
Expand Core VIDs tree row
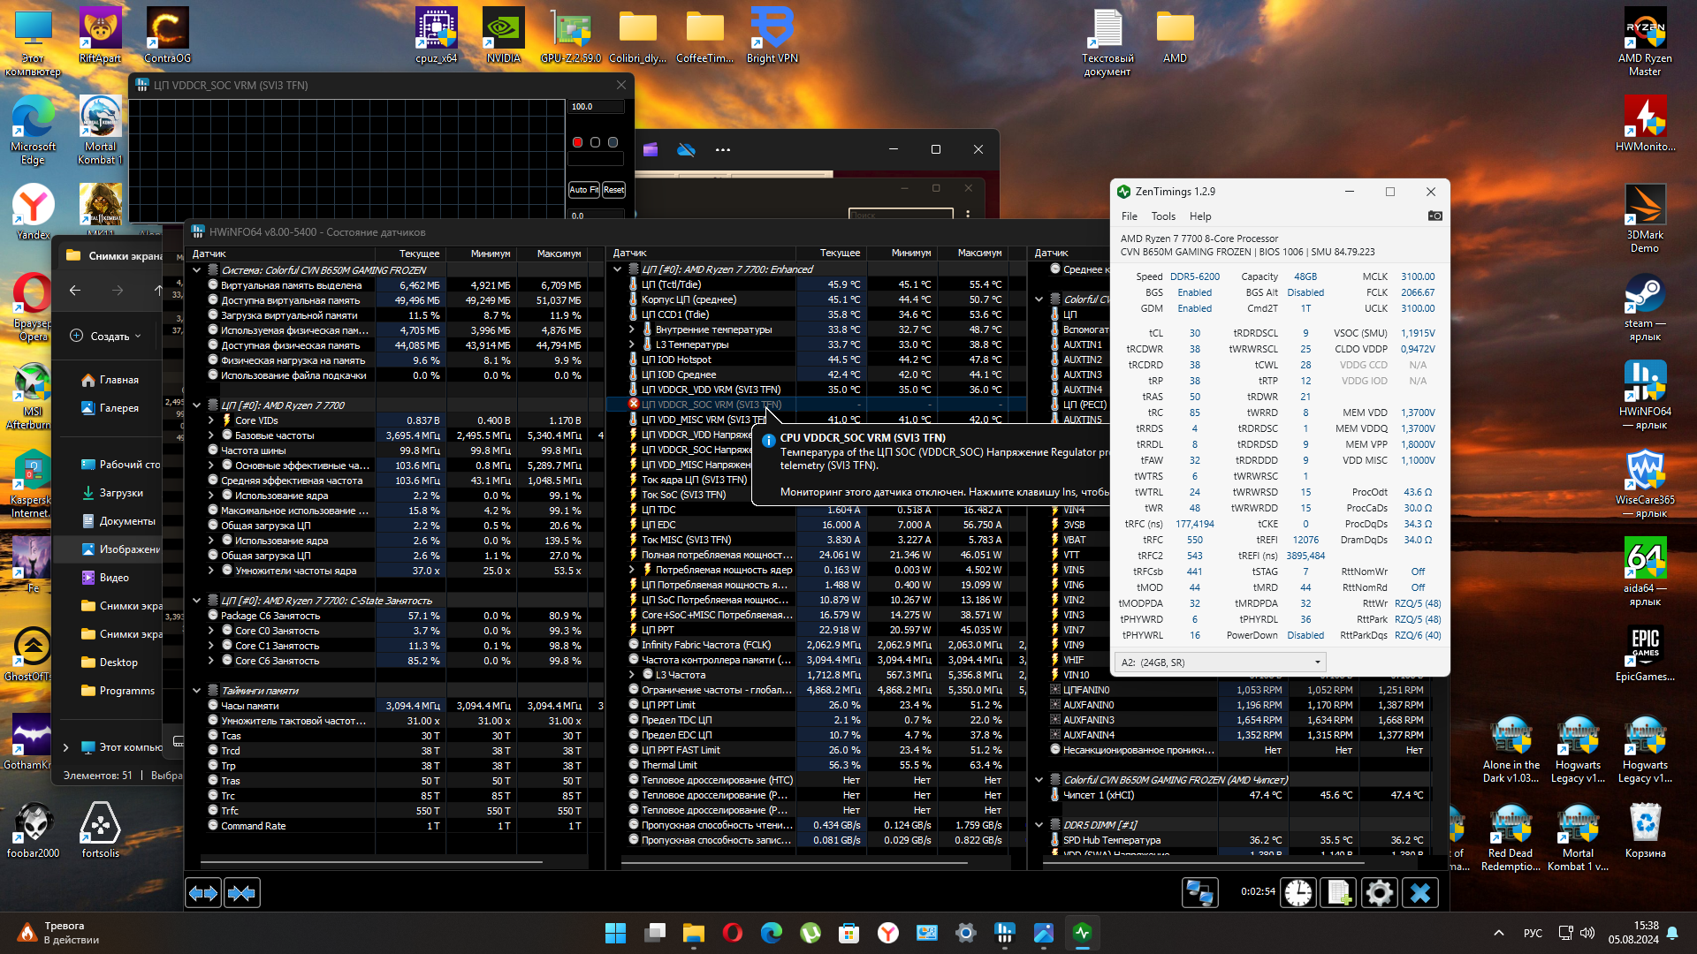coord(211,420)
